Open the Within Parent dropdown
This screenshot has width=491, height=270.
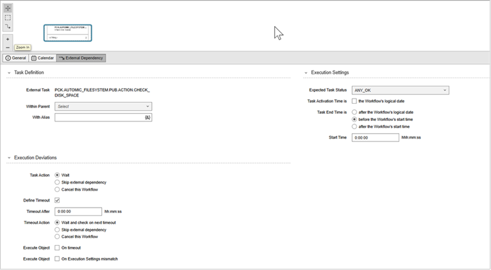[103, 106]
